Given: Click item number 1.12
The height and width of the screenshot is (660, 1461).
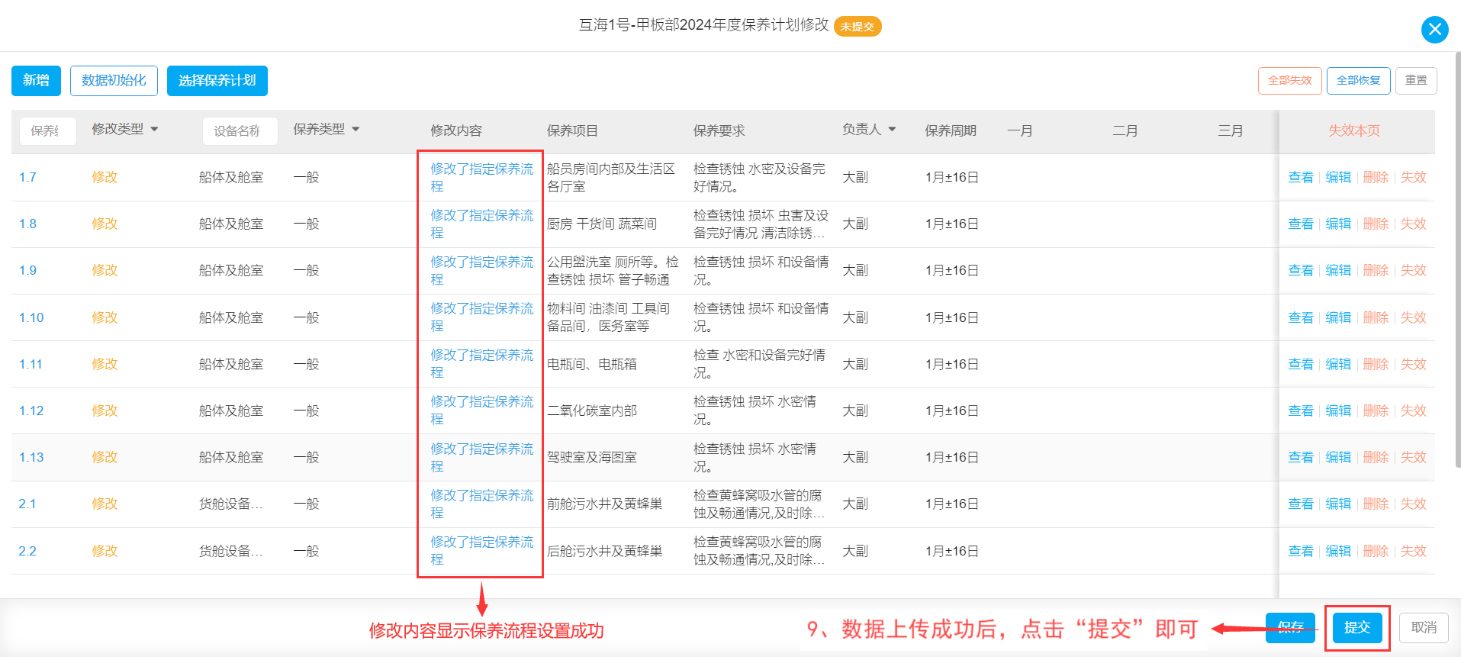Looking at the screenshot, I should coord(31,410).
